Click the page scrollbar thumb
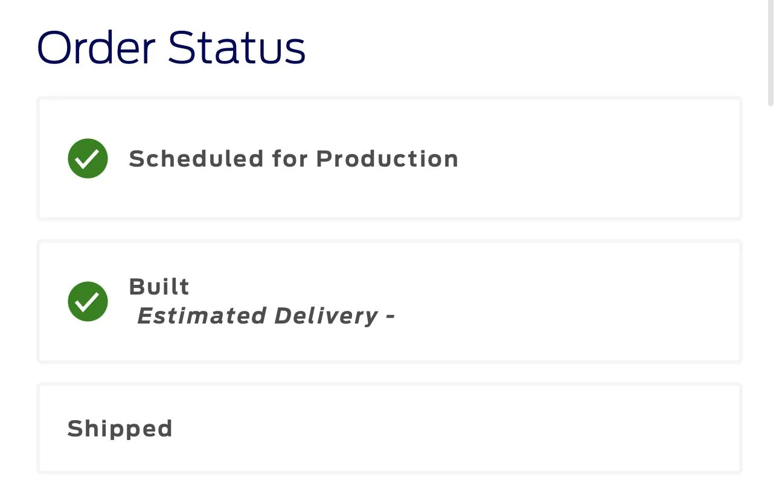 point(770,54)
